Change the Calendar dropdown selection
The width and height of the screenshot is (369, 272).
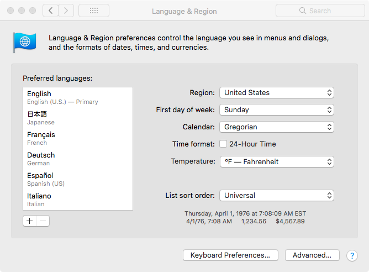pyautogui.click(x=276, y=127)
